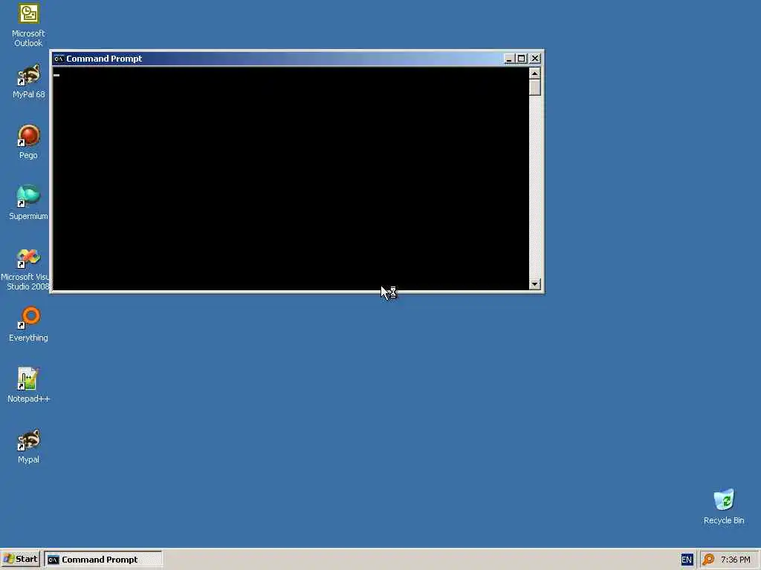Click the Everything tray icon
Viewport: 761px width, 570px height.
pyautogui.click(x=708, y=560)
